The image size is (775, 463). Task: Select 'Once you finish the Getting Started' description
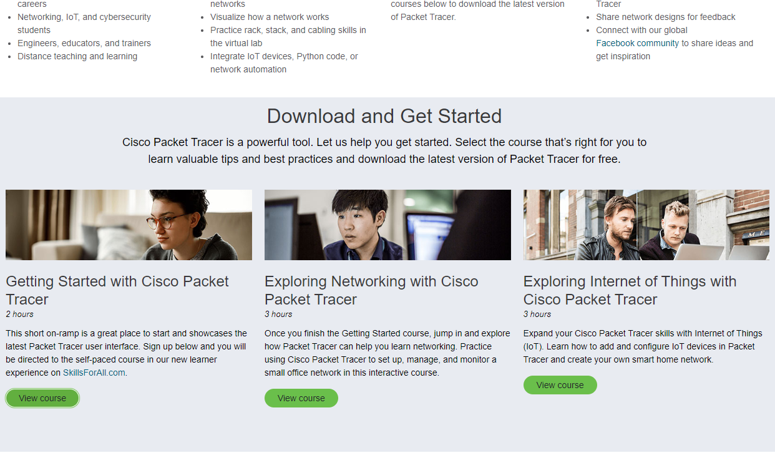(x=387, y=353)
